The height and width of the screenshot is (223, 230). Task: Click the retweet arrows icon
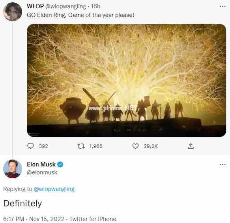pos(81,146)
